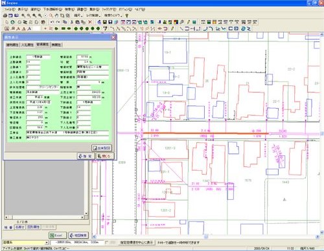Click the small red dot point tool icon
Screen dimensions: 324x251
point(45,28)
